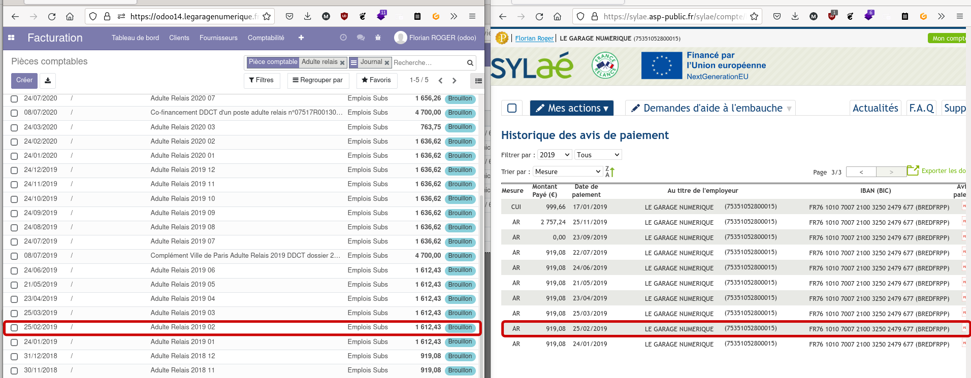Open the year filter dropdown showing 2019
Image resolution: width=971 pixels, height=378 pixels.
point(555,155)
